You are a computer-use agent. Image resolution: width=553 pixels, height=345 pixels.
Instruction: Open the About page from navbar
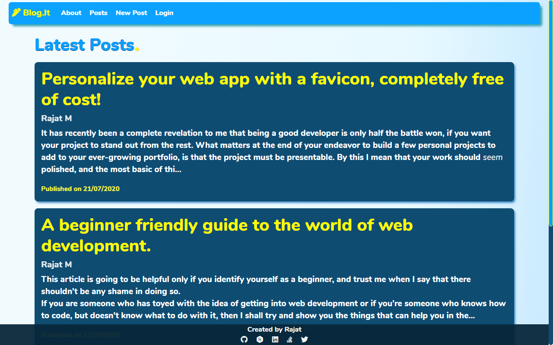(71, 13)
